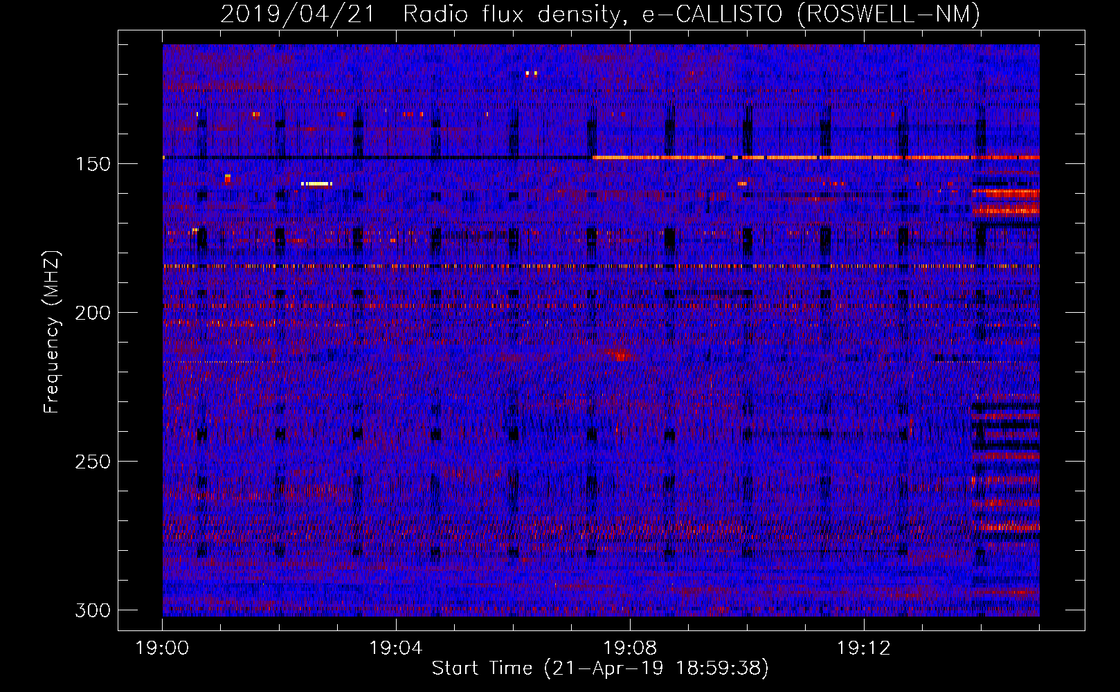Select the 200 frequency axis label
Image resolution: width=1120 pixels, height=692 pixels.
pyautogui.click(x=92, y=313)
